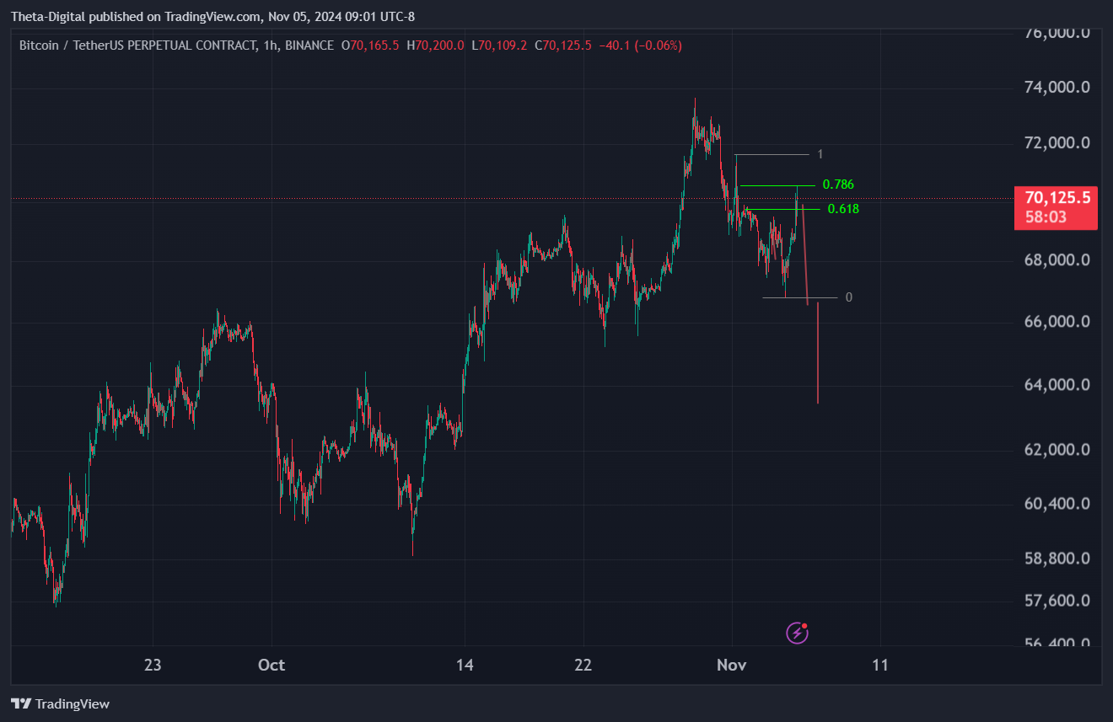Click the close price value C70,125.5
Screen dimensions: 1113x722
563,45
